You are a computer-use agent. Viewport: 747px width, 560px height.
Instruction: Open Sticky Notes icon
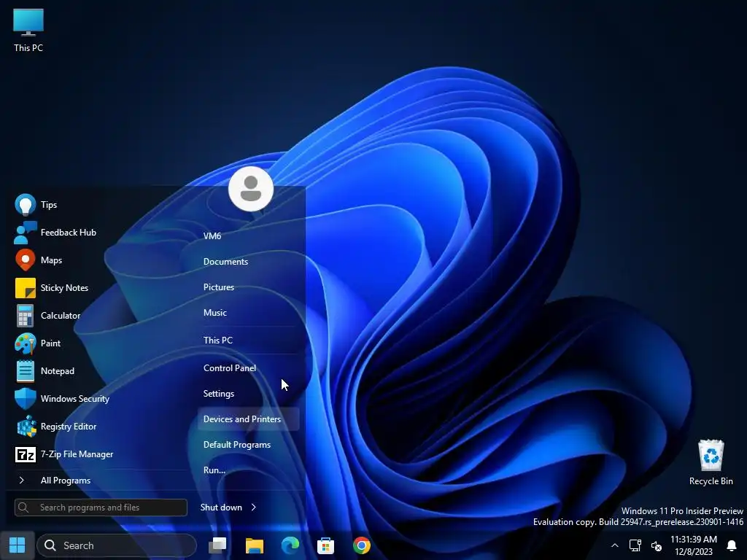(x=26, y=287)
